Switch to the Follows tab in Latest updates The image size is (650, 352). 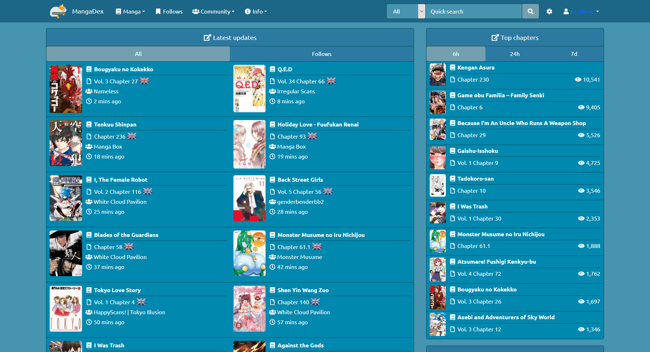pyautogui.click(x=321, y=54)
